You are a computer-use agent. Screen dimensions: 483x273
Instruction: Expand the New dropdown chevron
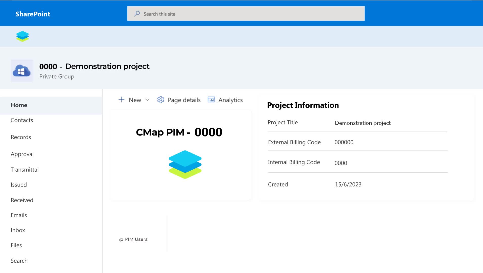pyautogui.click(x=147, y=100)
